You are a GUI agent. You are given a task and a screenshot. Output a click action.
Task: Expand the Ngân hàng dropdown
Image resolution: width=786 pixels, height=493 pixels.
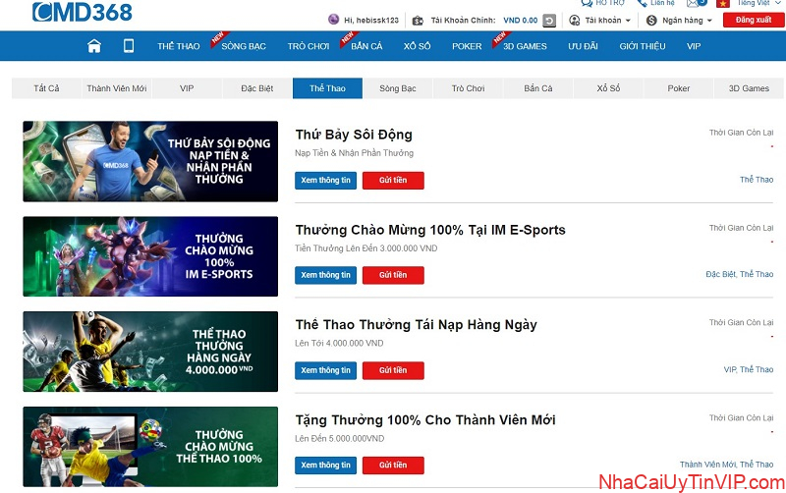tap(687, 20)
